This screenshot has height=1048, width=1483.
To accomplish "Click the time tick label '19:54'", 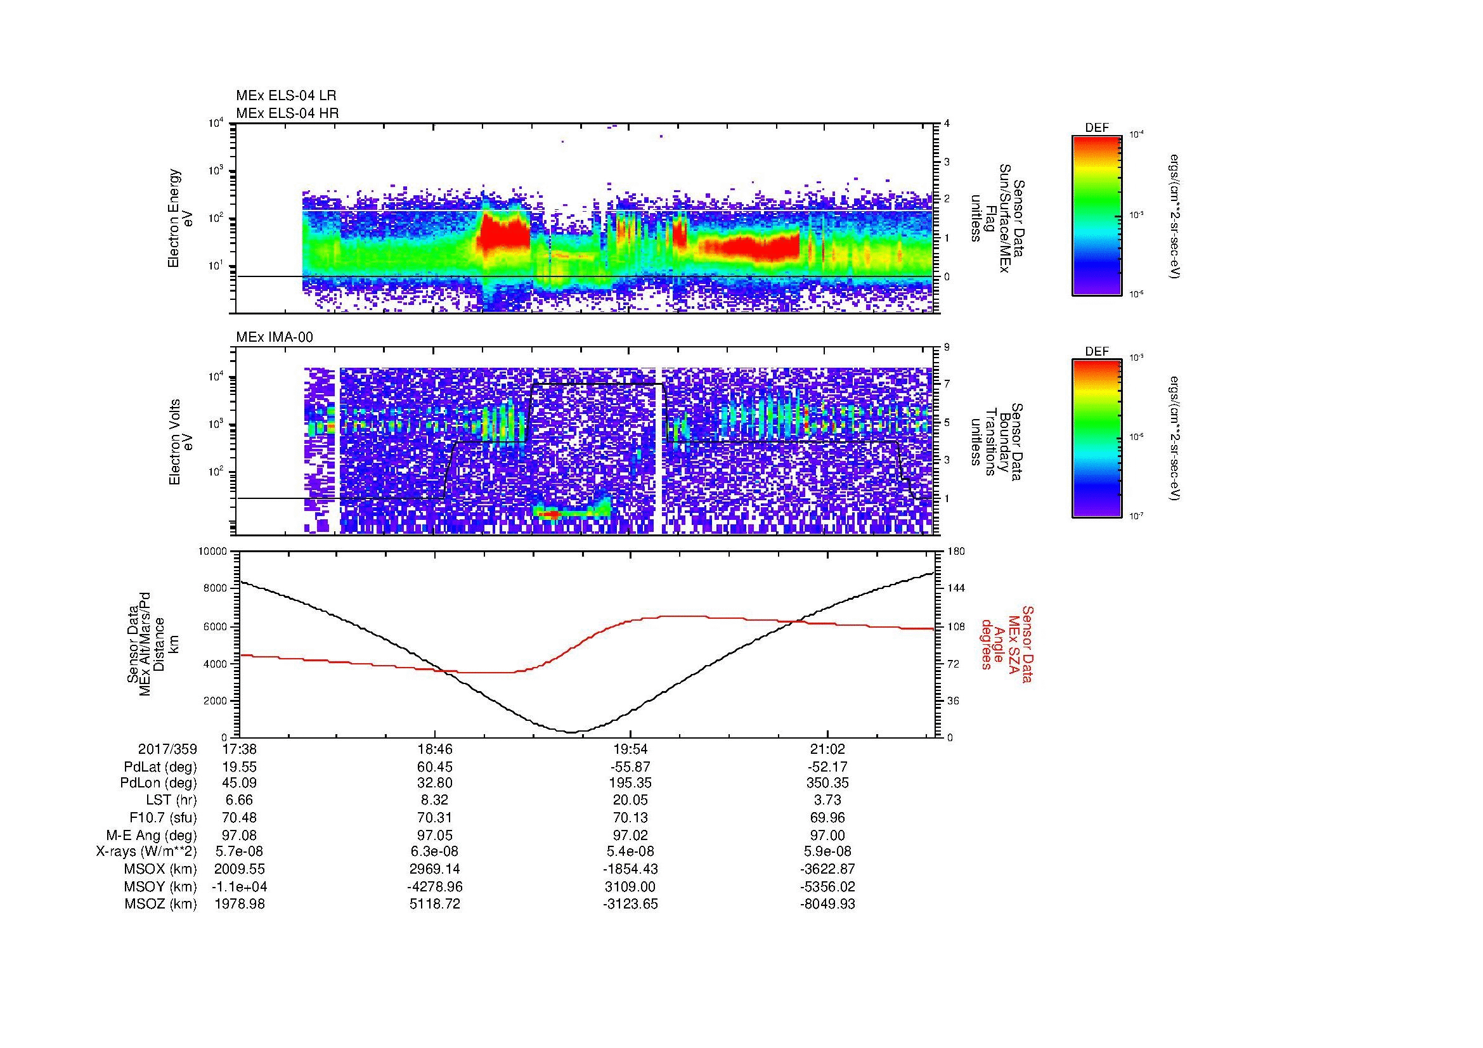I will (x=630, y=749).
